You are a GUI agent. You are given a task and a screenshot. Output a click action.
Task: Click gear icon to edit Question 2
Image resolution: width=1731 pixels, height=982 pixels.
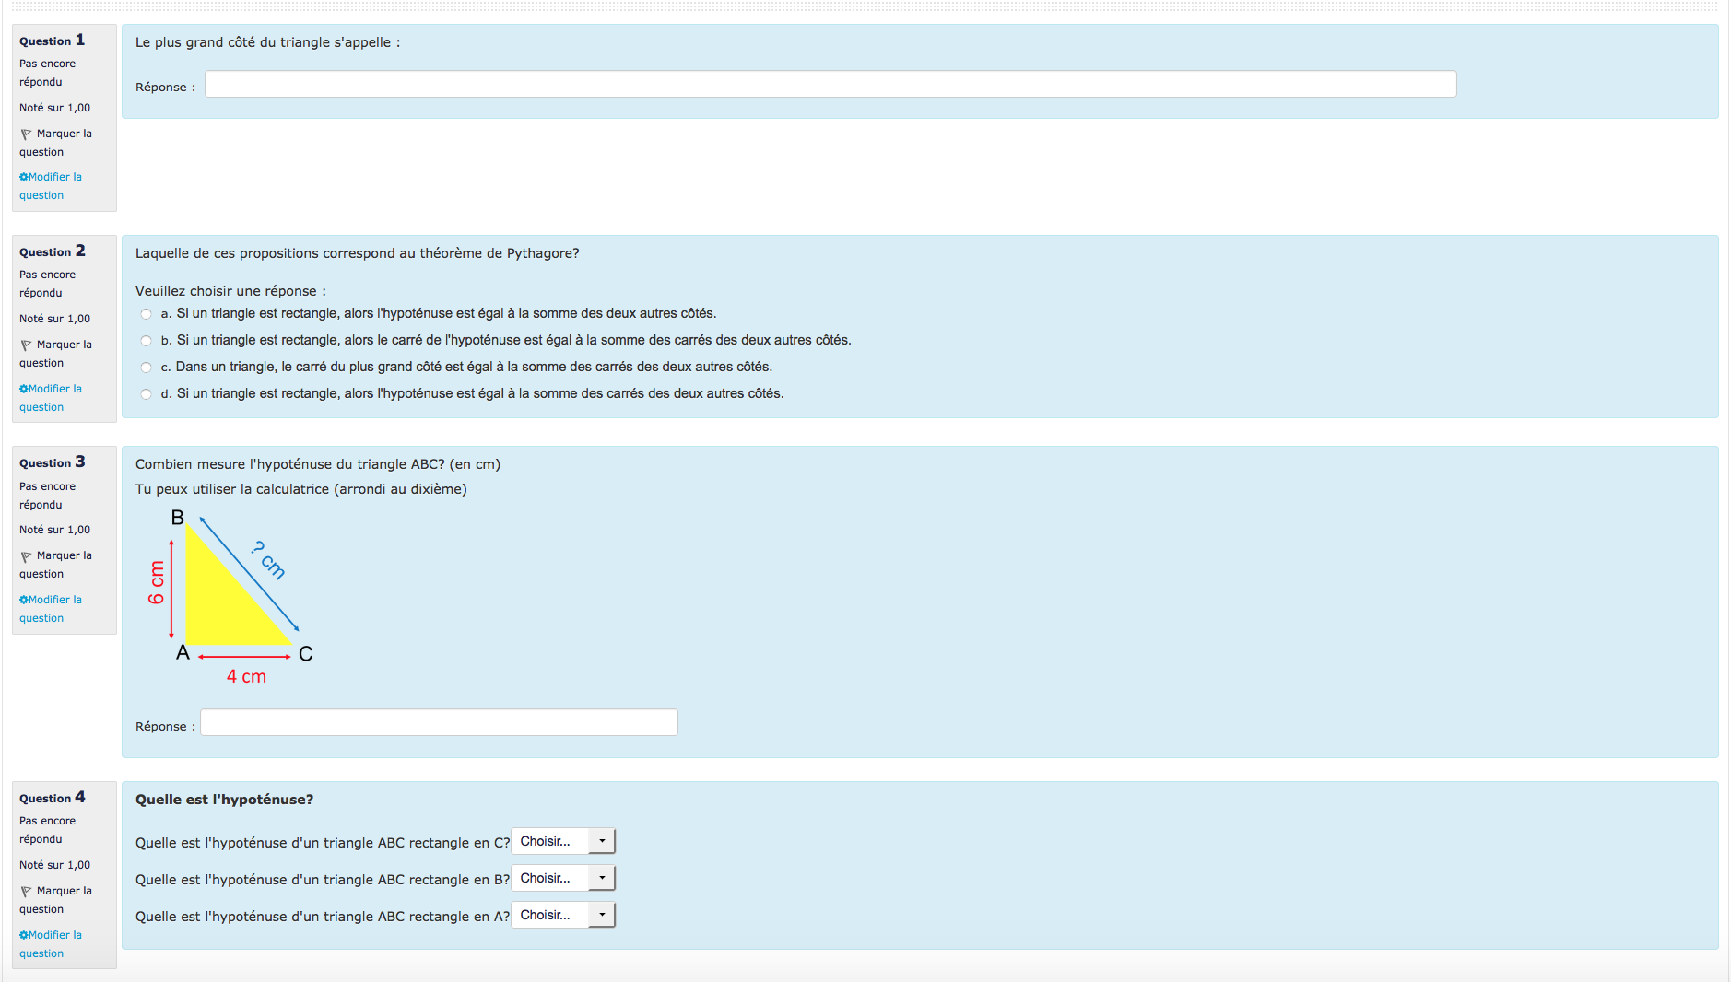pyautogui.click(x=24, y=389)
